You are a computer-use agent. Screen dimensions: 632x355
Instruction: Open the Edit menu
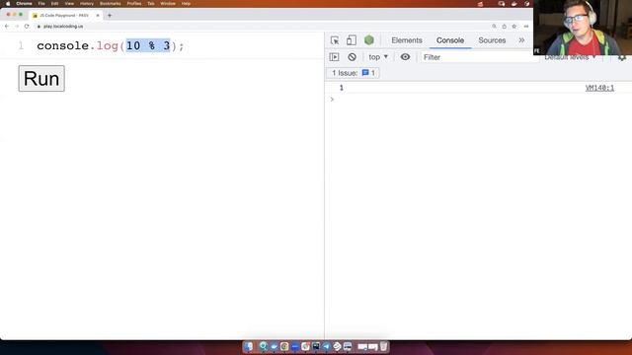(x=54, y=3)
